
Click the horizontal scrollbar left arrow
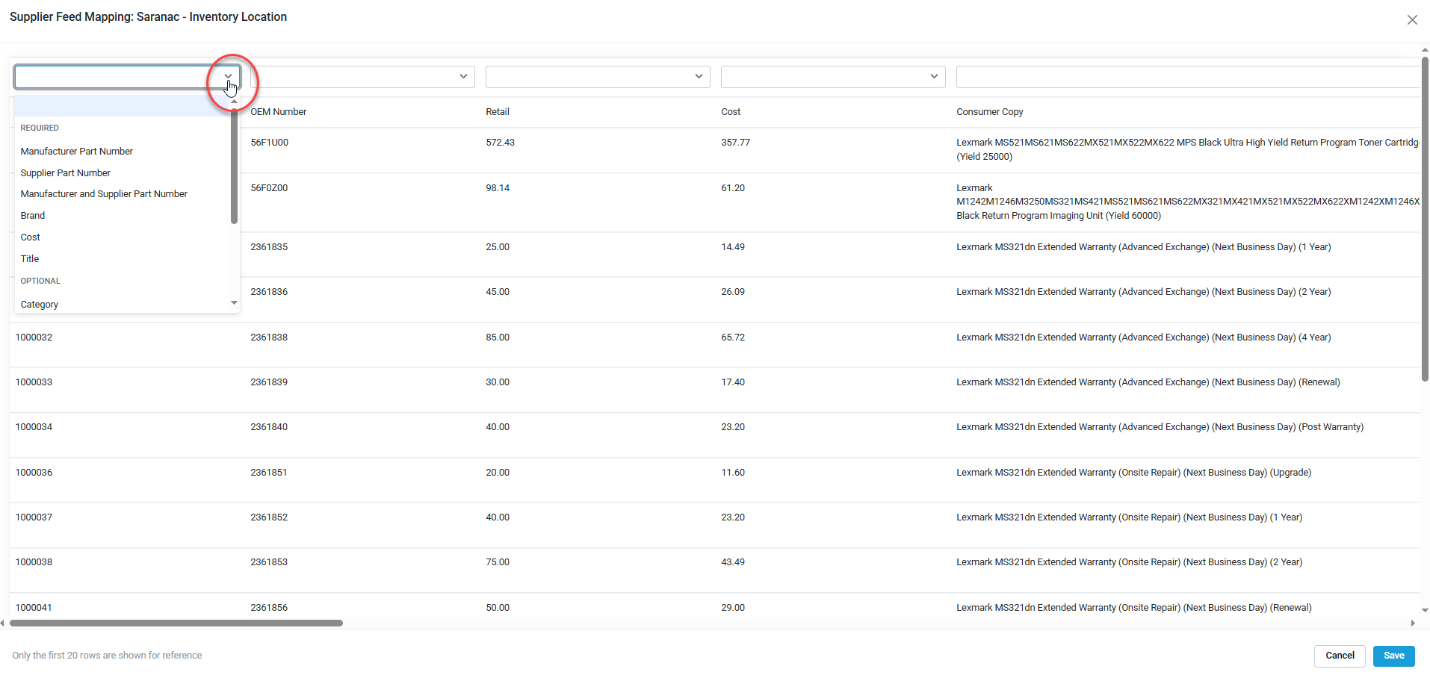pos(3,623)
